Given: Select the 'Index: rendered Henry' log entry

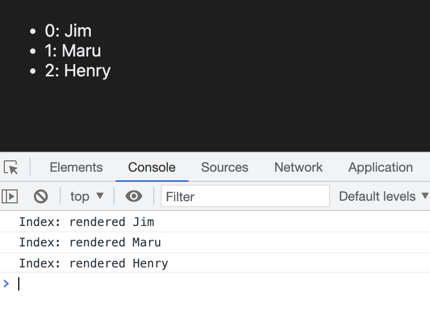Looking at the screenshot, I should coord(94,264).
